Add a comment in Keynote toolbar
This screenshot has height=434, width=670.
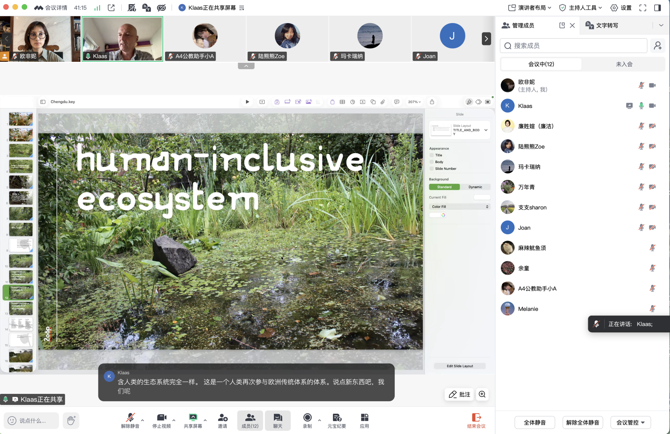coord(397,102)
